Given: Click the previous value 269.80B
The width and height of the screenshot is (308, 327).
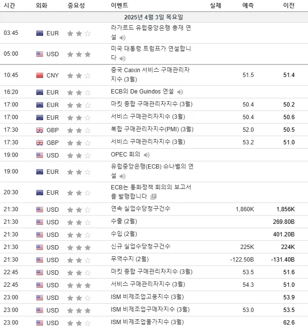Looking at the screenshot, I should tap(284, 222).
